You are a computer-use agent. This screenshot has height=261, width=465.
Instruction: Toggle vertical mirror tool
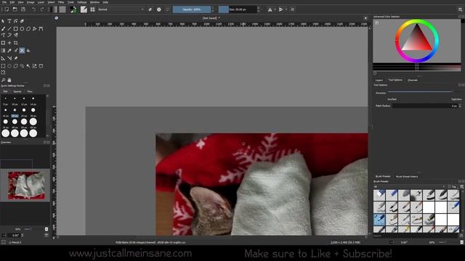coord(280,9)
